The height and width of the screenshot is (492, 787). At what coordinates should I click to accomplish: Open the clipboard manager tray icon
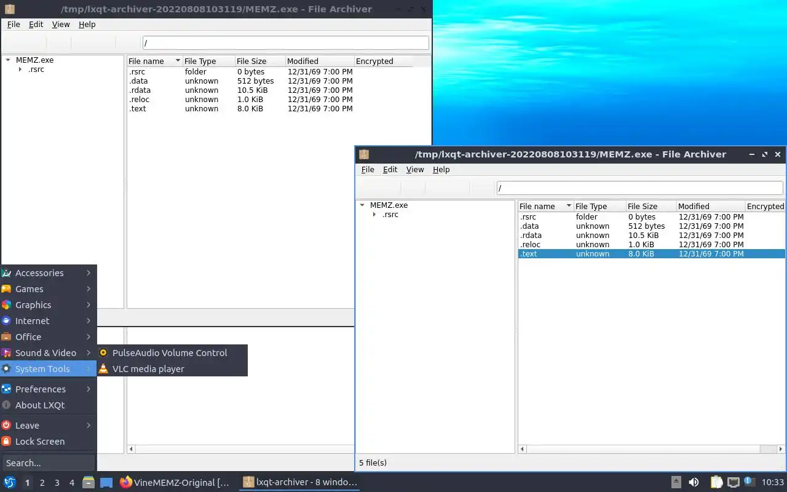[716, 483]
